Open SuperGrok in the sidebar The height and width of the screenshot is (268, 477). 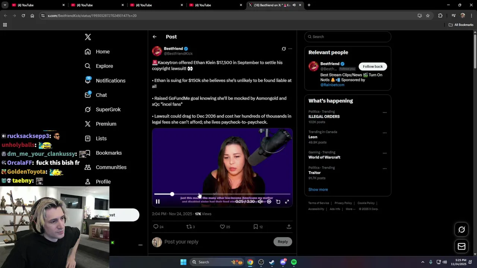[102, 109]
